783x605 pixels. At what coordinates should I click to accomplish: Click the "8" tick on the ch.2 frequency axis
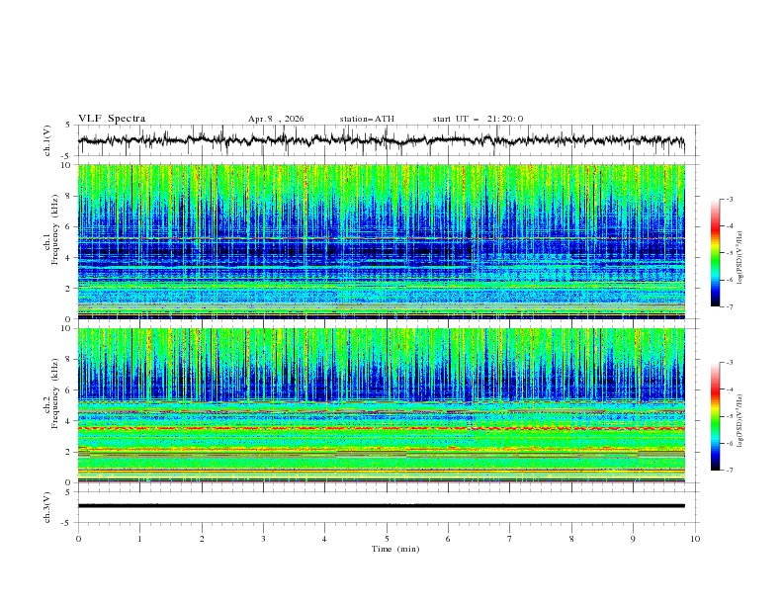[69, 360]
